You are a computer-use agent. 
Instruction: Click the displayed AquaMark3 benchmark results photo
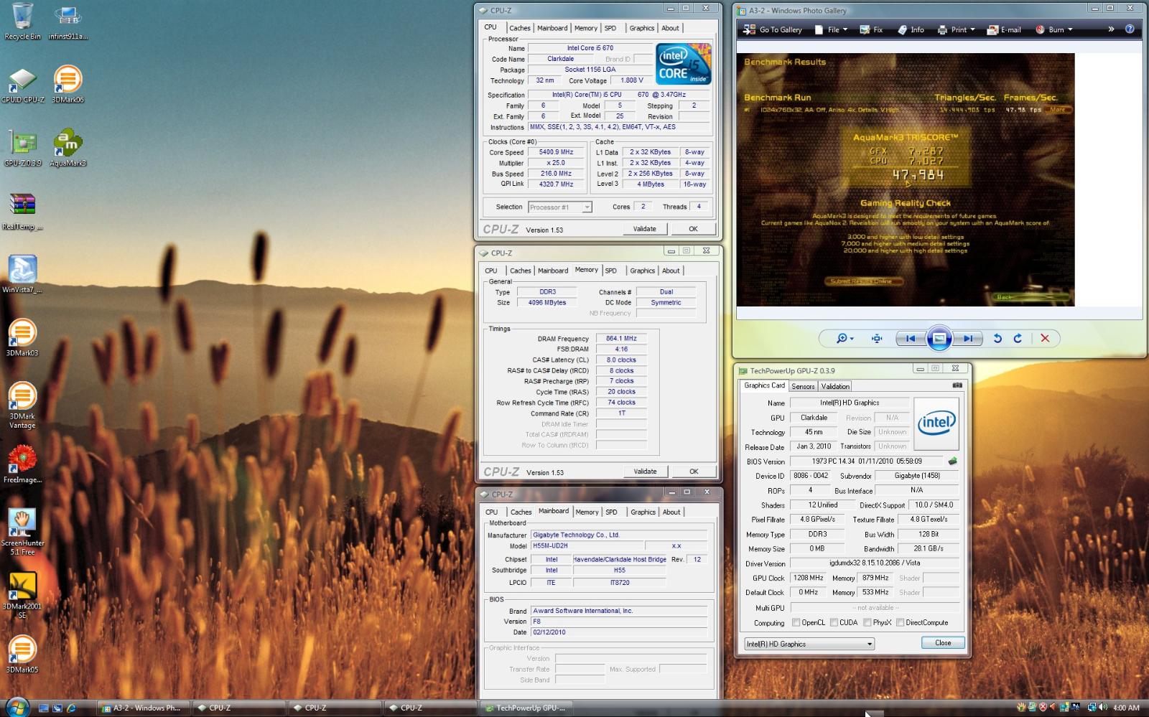906,180
